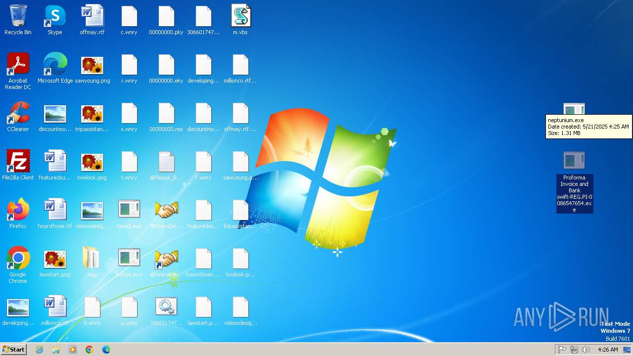Launch Chrome from the taskbar
Image resolution: width=633 pixels, height=356 pixels.
tap(90, 350)
